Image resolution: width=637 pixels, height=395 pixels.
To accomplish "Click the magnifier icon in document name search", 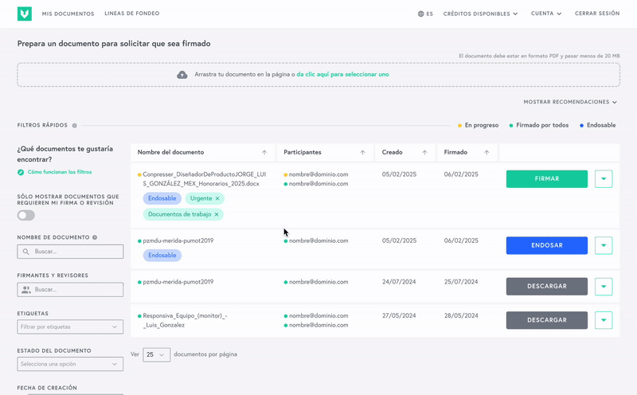I will (x=26, y=252).
